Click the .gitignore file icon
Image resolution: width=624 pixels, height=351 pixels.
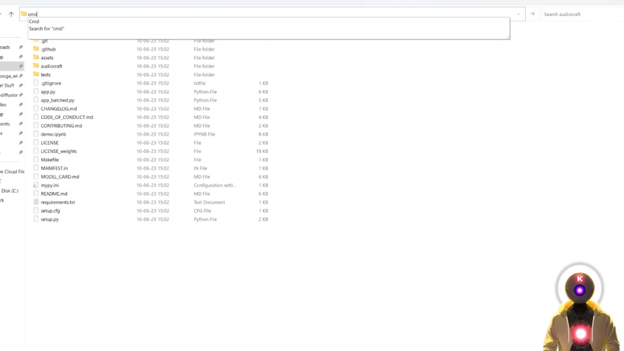pos(36,83)
